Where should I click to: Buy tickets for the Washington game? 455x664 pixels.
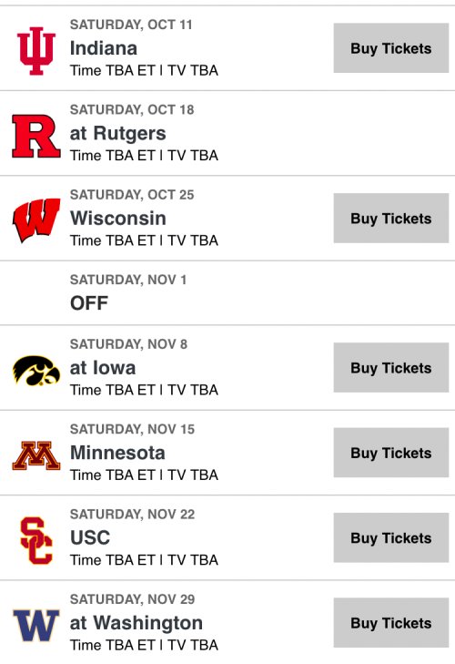click(390, 623)
